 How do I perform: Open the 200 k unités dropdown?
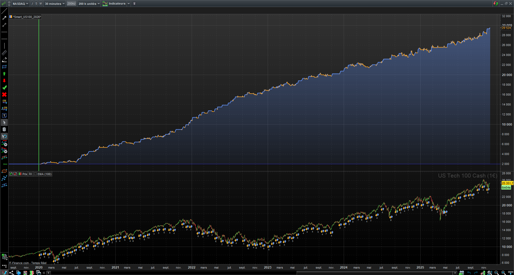point(89,3)
